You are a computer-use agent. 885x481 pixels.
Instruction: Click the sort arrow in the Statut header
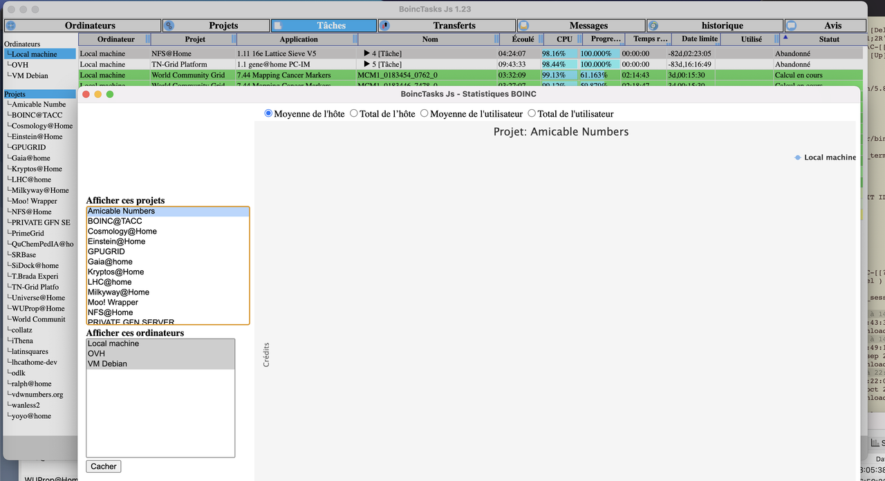(x=785, y=38)
